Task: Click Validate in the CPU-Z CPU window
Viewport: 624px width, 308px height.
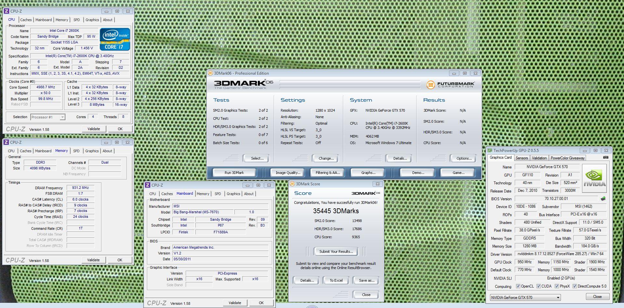Action: point(94,129)
